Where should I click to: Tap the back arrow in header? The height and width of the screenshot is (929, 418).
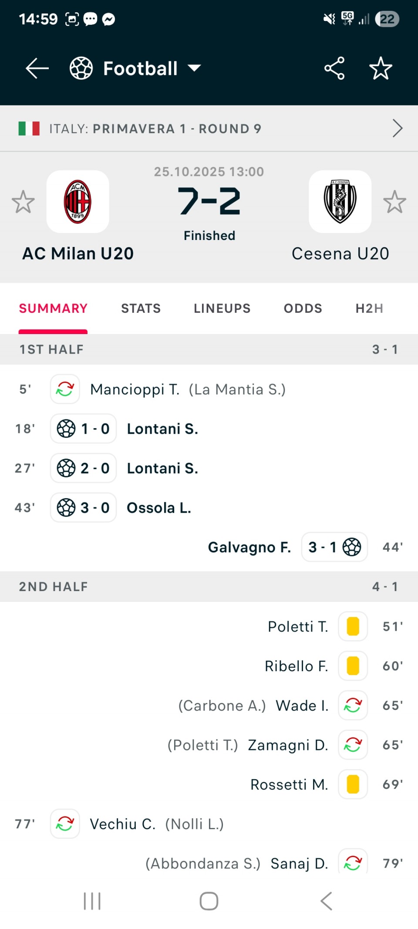point(37,68)
